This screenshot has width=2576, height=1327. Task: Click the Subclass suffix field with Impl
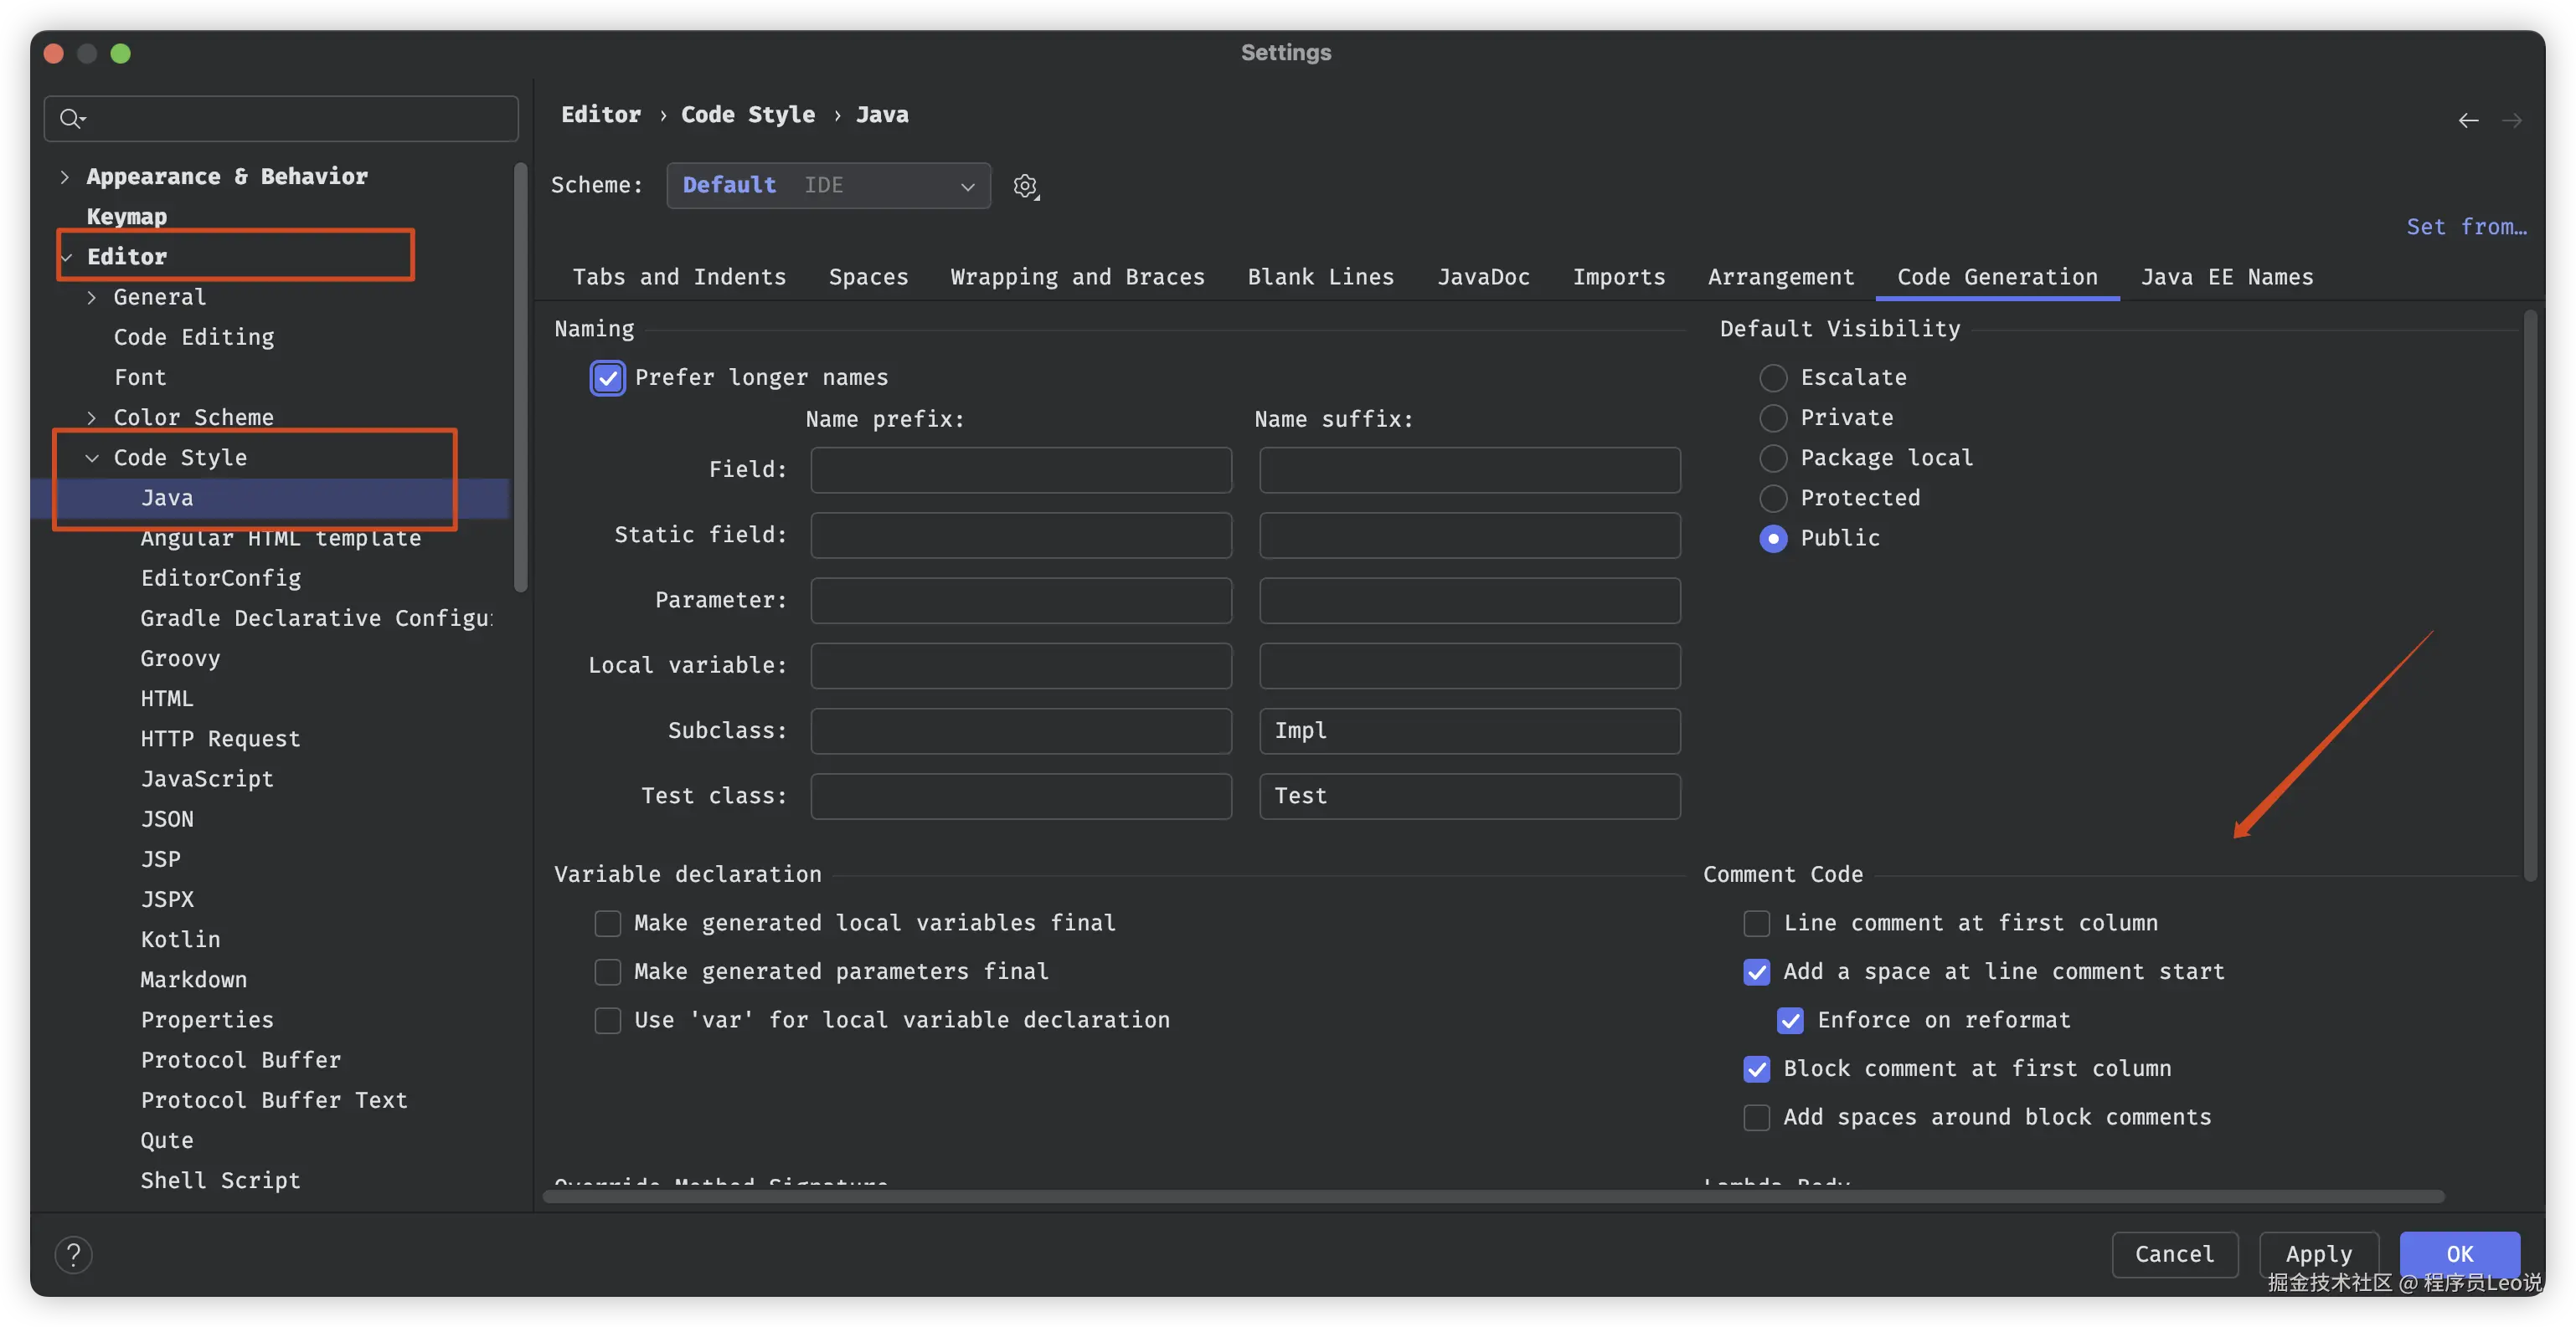pos(1469,730)
